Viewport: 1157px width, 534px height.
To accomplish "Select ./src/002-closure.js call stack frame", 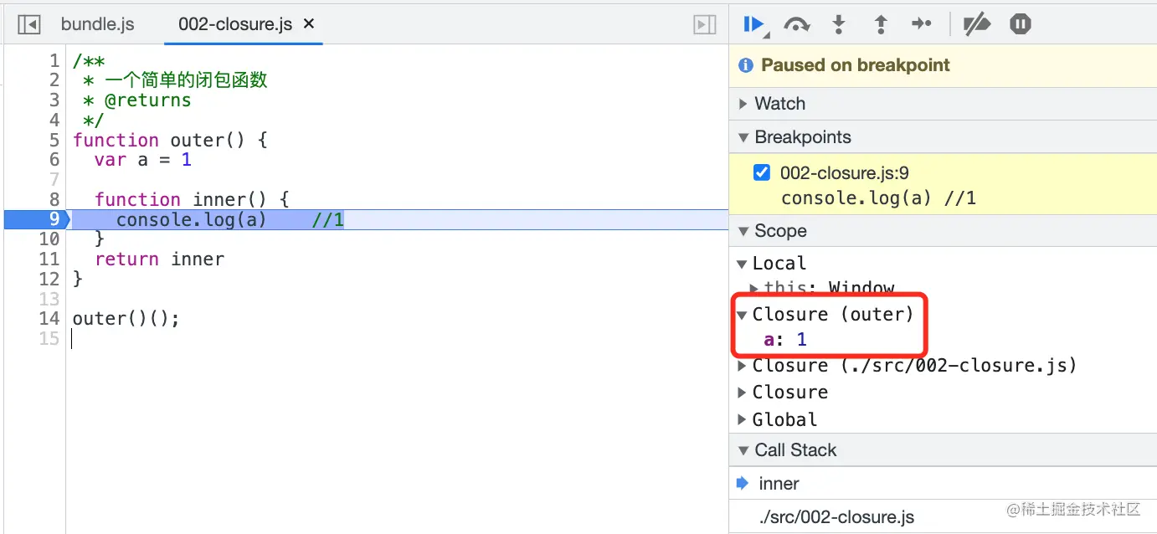I will [x=943, y=517].
